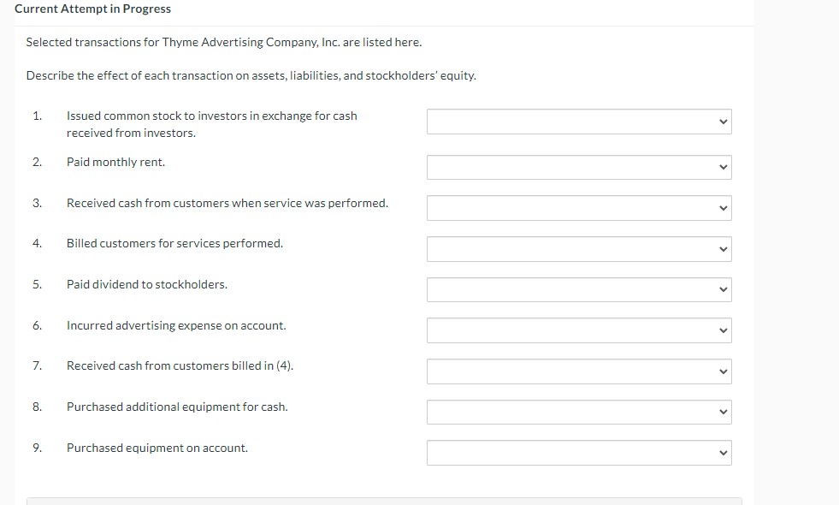This screenshot has height=505, width=839.
Task: Expand the chevron on question 9's dropdown
Action: [723, 452]
